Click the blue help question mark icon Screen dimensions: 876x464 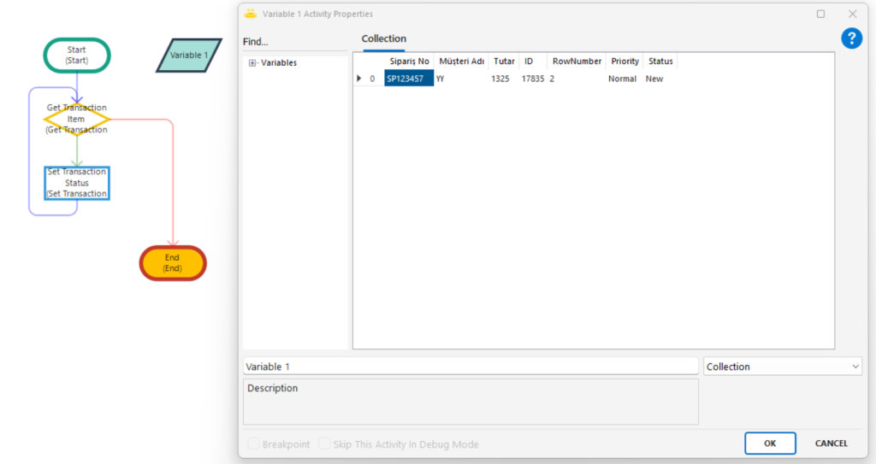pos(851,38)
